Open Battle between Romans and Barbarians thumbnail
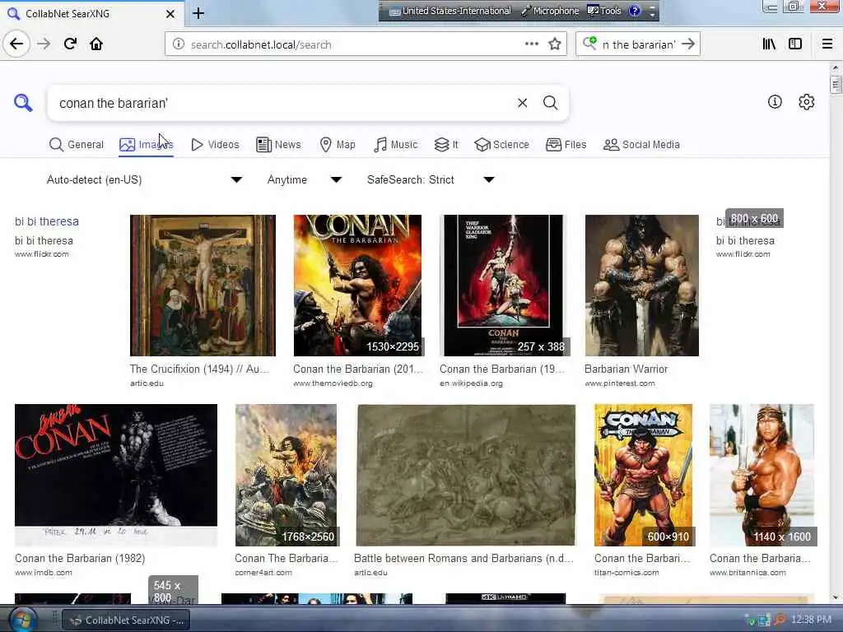The image size is (843, 632). point(466,475)
